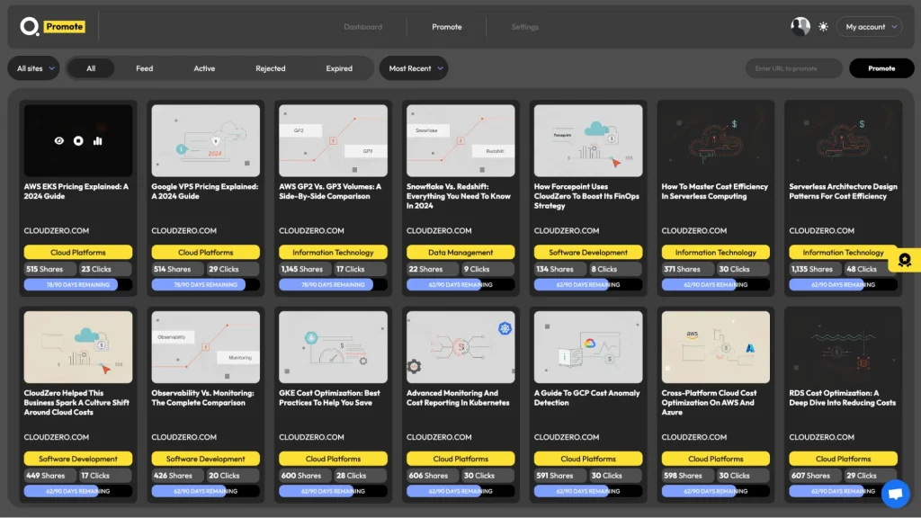Click Software Development tag on Observability card

[x=206, y=459]
